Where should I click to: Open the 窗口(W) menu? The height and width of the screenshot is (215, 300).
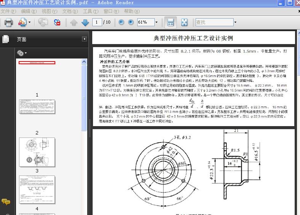pos(111,11)
